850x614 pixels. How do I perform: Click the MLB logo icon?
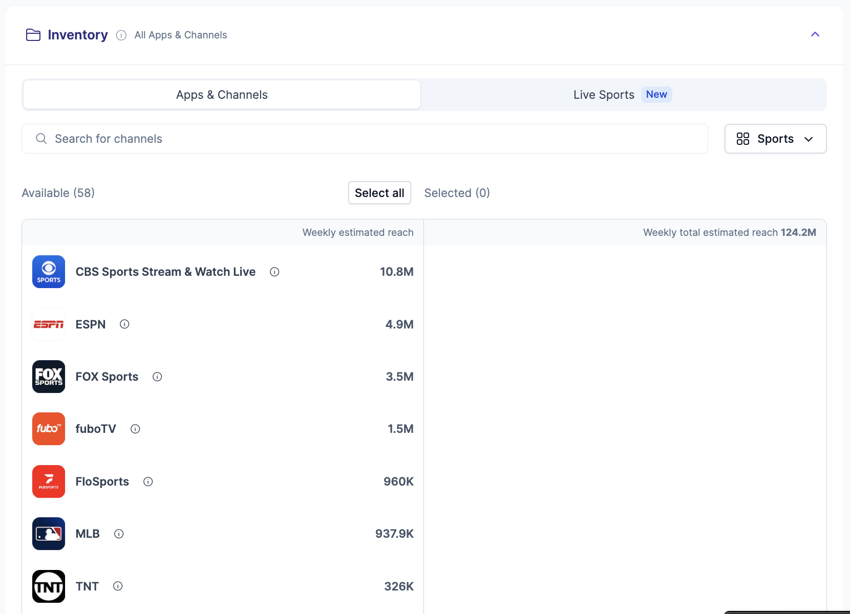(x=49, y=534)
